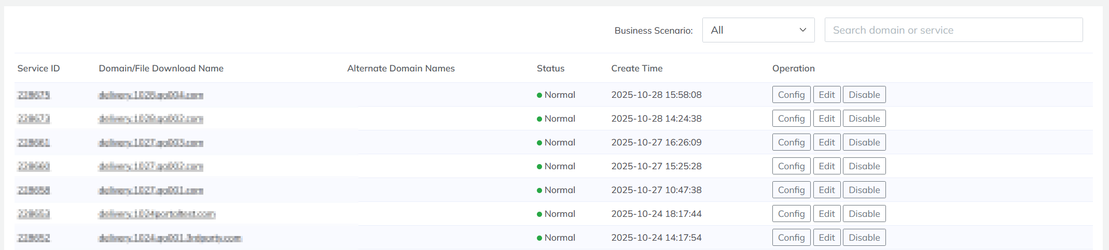Edit the service created 2025-10-27 15:25:28

[826, 166]
